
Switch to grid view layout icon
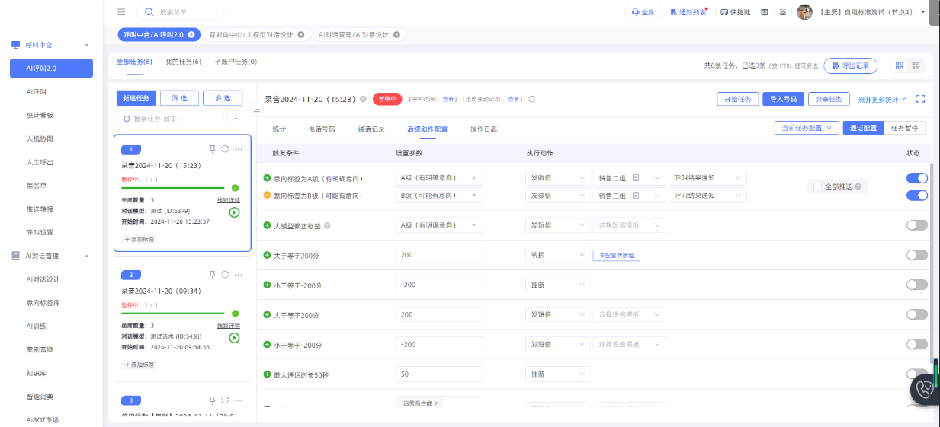(x=900, y=66)
